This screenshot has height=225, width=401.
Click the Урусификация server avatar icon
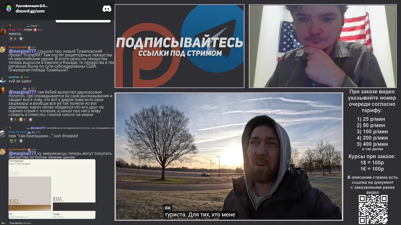[x=8, y=8]
